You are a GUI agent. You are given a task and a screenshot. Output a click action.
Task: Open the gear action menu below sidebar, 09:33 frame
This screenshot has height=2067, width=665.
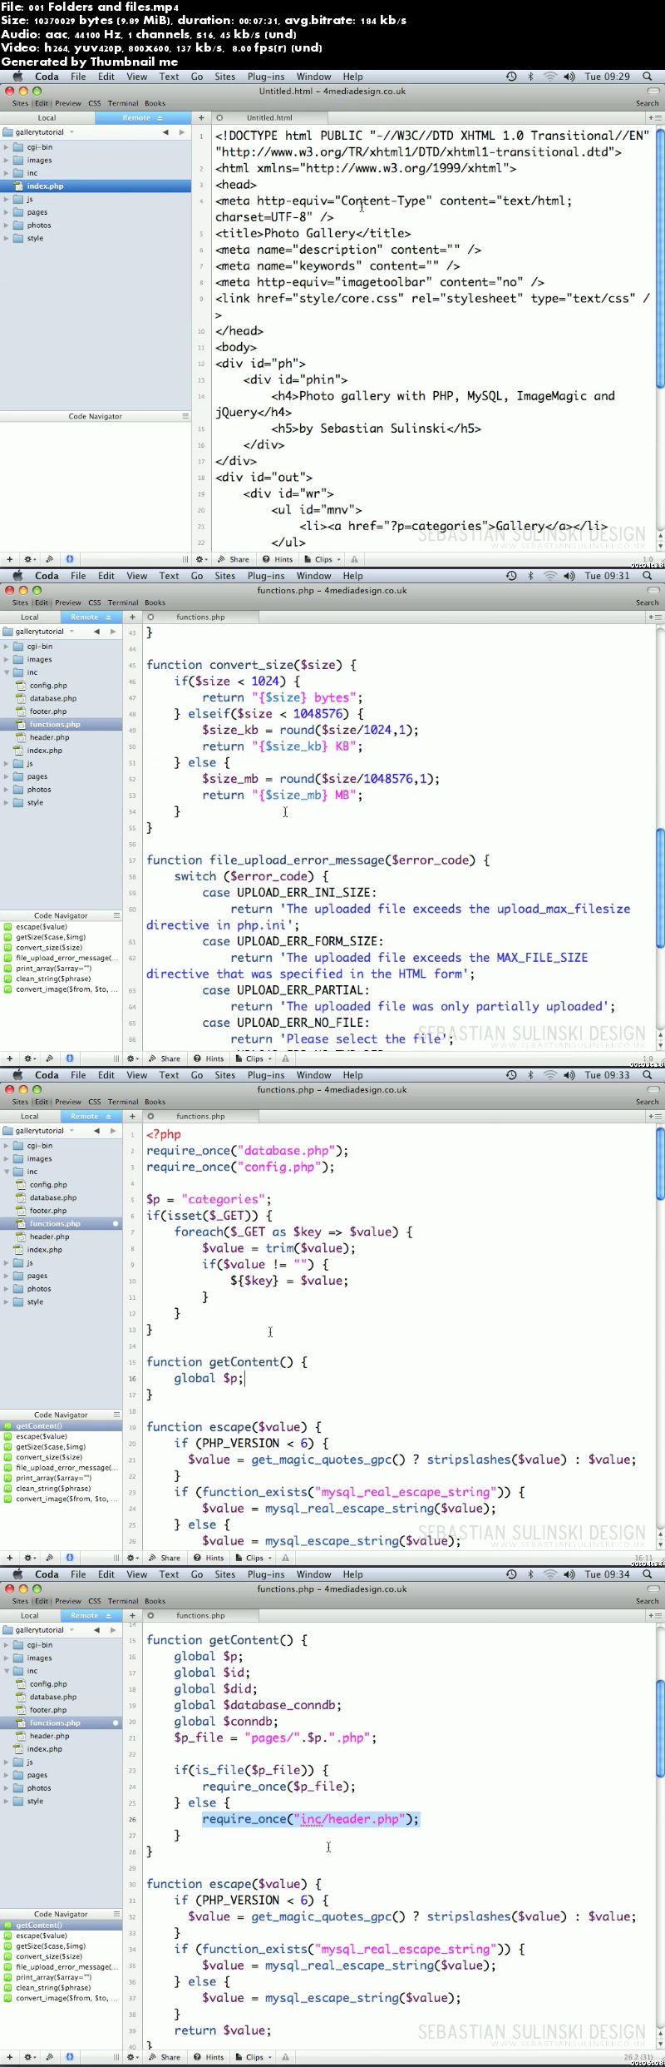tap(30, 1558)
